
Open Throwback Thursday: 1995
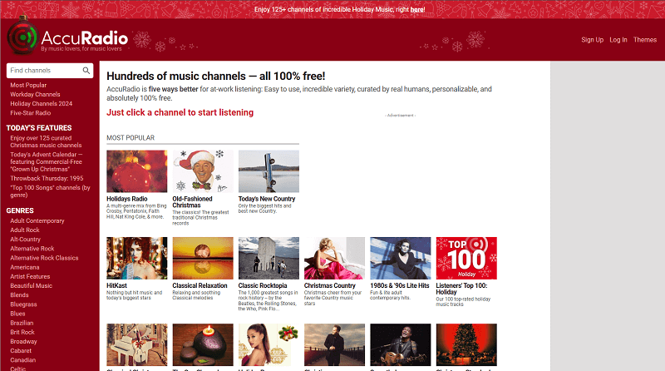click(47, 178)
